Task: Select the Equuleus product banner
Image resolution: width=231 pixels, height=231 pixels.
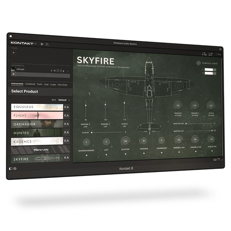Action: 37,107
